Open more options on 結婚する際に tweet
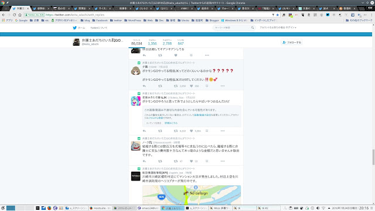 tap(223, 161)
